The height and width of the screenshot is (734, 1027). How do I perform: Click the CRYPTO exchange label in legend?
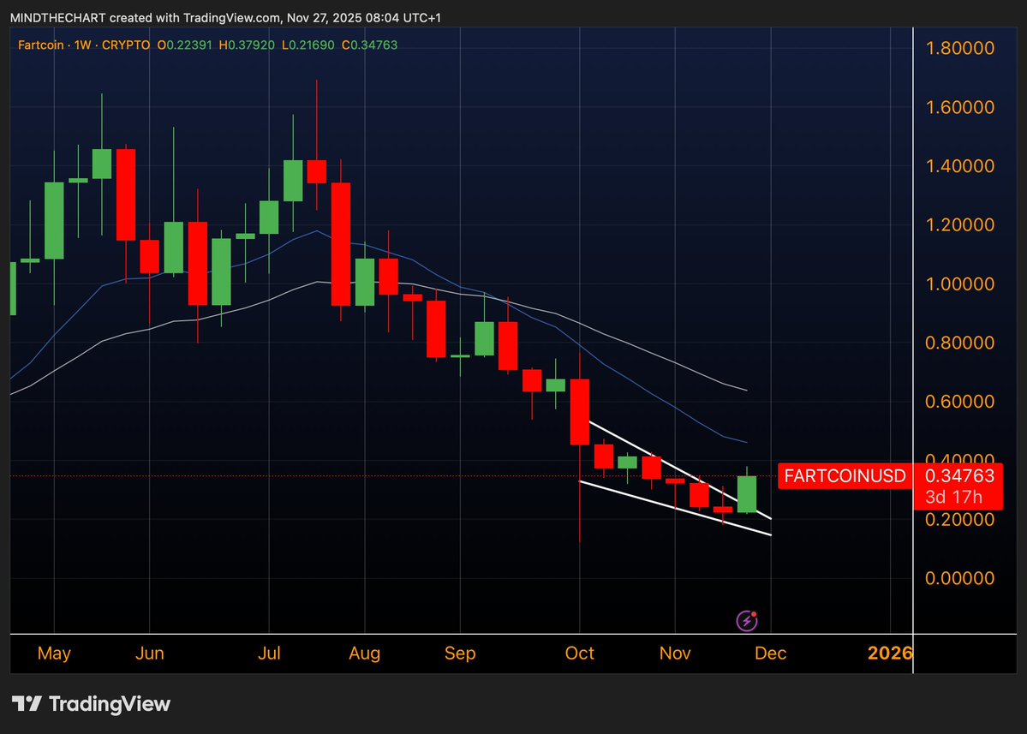point(126,45)
